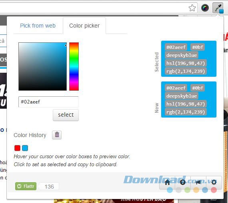Clear color history with trash icon
Viewport: 228px width, 203px height.
point(57,135)
